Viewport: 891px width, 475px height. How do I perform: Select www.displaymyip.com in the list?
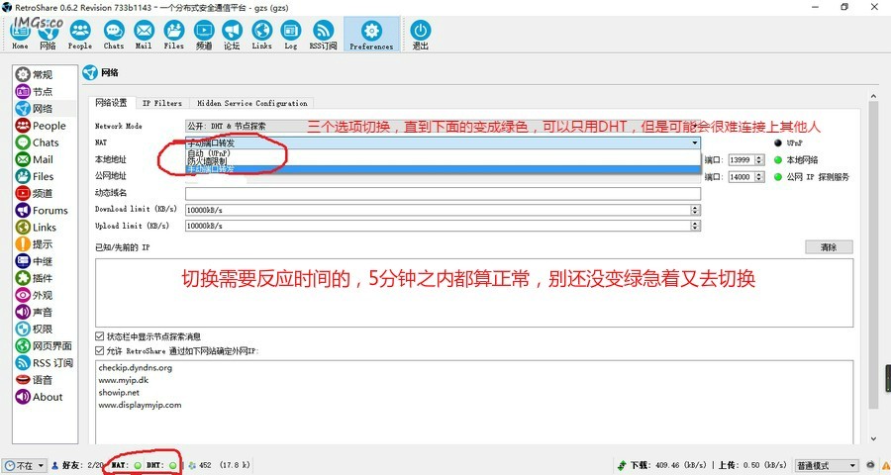[x=140, y=405]
